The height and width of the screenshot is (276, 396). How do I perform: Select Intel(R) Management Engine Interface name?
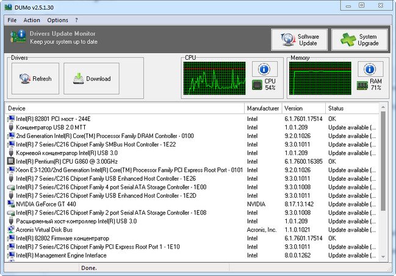(61, 255)
